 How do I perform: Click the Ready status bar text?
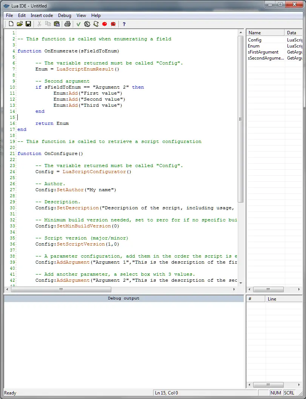tap(10, 393)
